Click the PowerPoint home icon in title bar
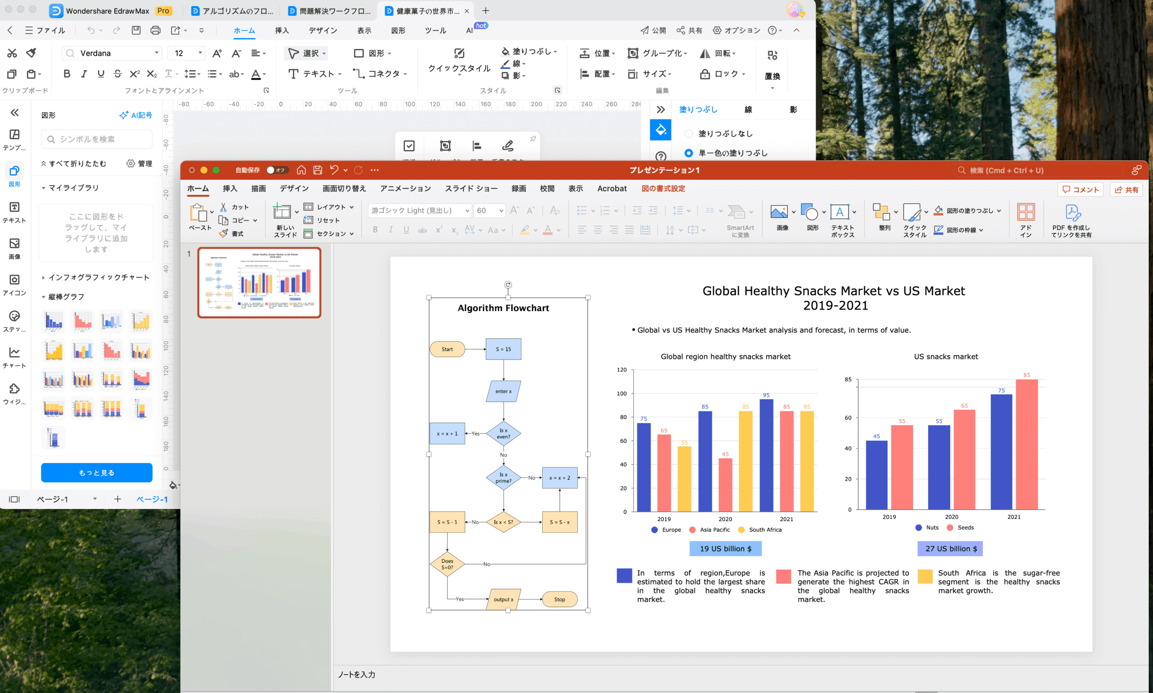1153x693 pixels. tap(301, 170)
